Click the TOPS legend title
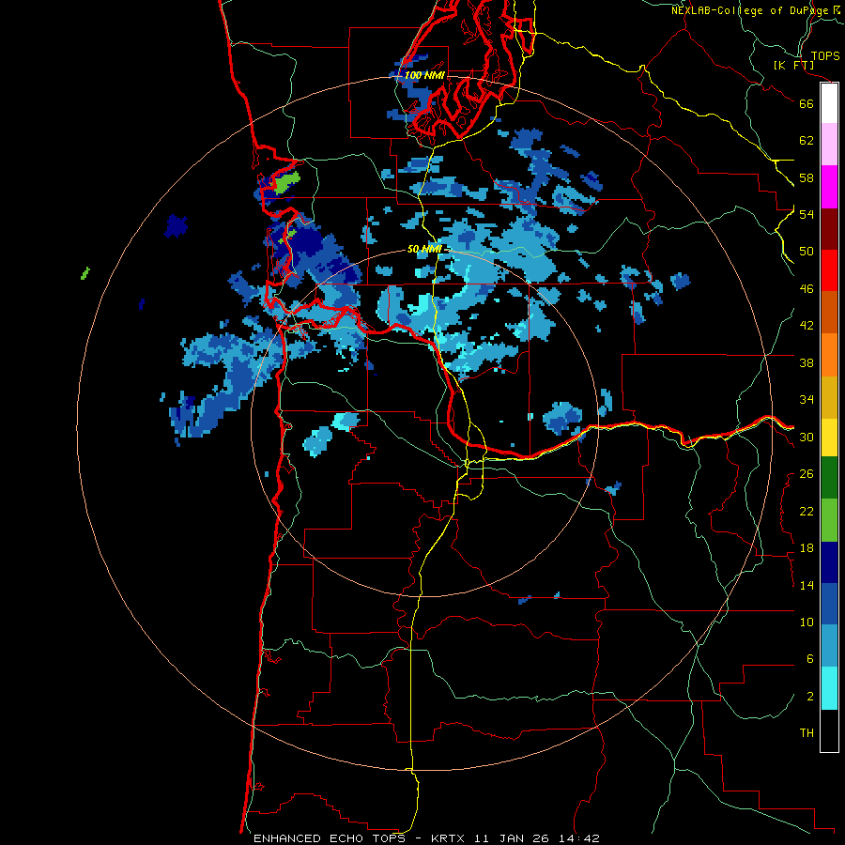Image resolution: width=845 pixels, height=845 pixels. coord(825,55)
